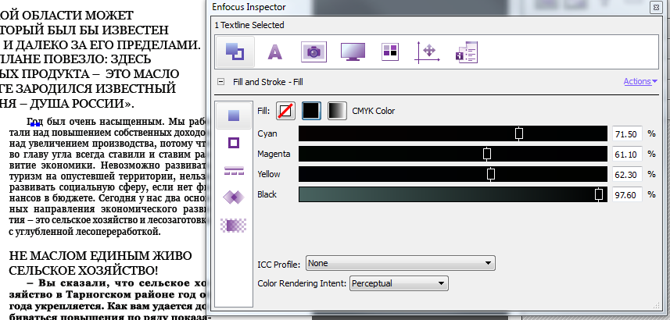The image size is (670, 320).
Task: Close the Enfocus Inspector panel
Action: point(655,7)
